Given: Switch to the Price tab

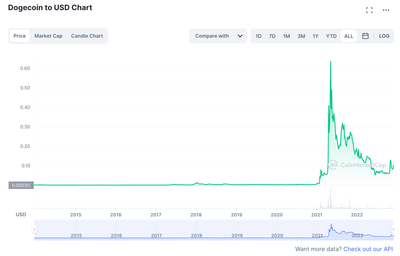Looking at the screenshot, I should 19,36.
